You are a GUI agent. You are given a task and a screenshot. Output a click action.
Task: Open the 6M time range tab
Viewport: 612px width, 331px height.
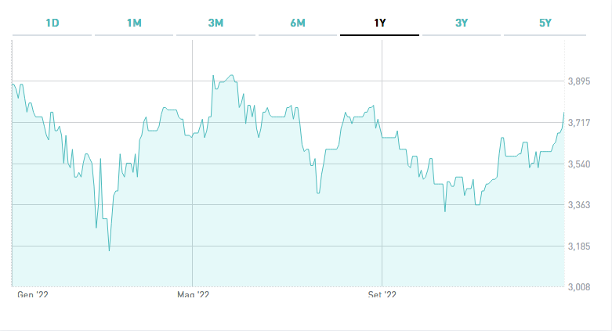(x=298, y=23)
